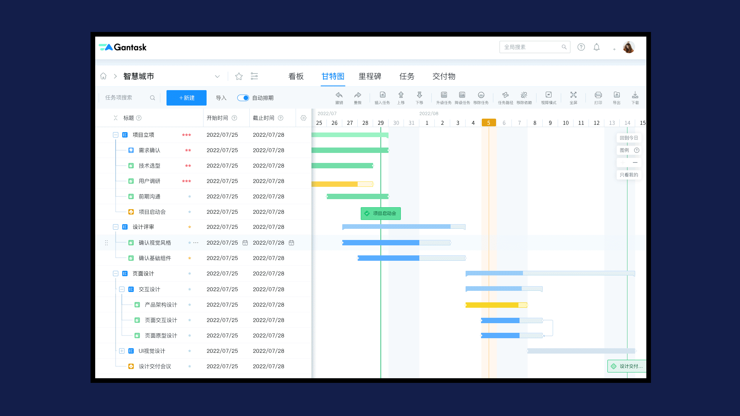Open the 智慧城市 project dropdown chevron
The image size is (740, 416).
pos(217,76)
